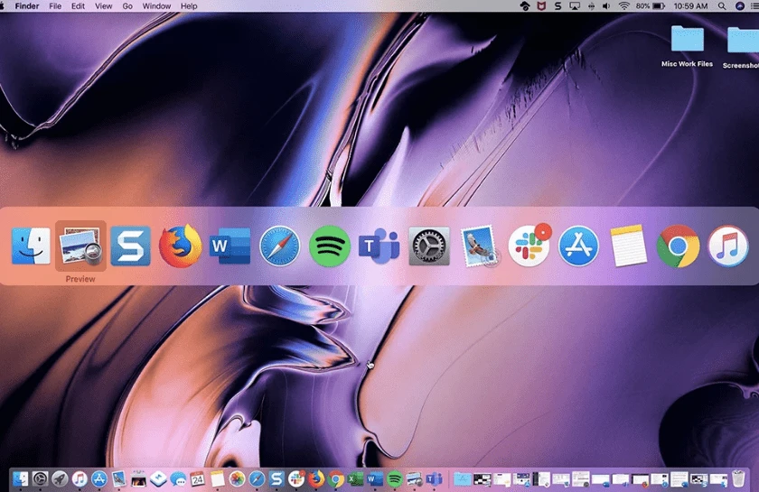Launch Spotify from the Dock
The width and height of the screenshot is (759, 492).
(x=395, y=479)
